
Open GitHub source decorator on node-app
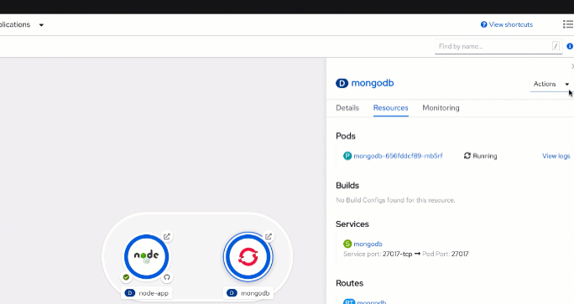click(x=167, y=277)
